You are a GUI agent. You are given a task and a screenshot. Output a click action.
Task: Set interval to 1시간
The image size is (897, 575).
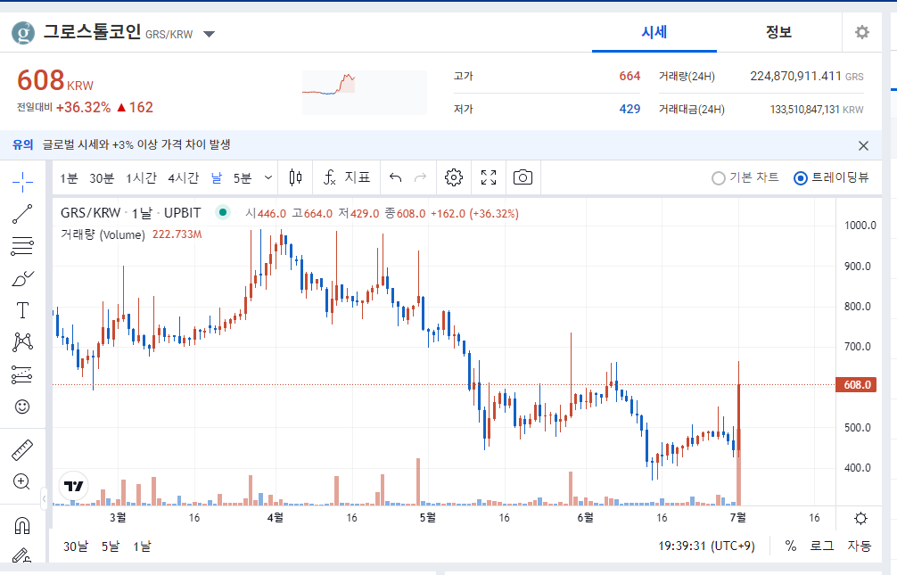click(x=141, y=178)
